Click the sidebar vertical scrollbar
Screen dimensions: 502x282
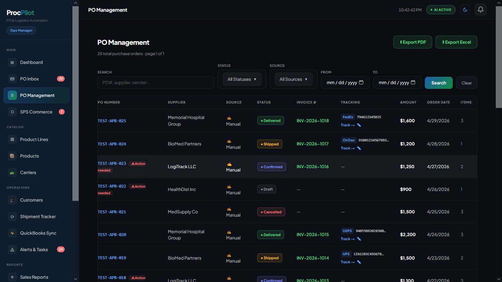(75, 104)
